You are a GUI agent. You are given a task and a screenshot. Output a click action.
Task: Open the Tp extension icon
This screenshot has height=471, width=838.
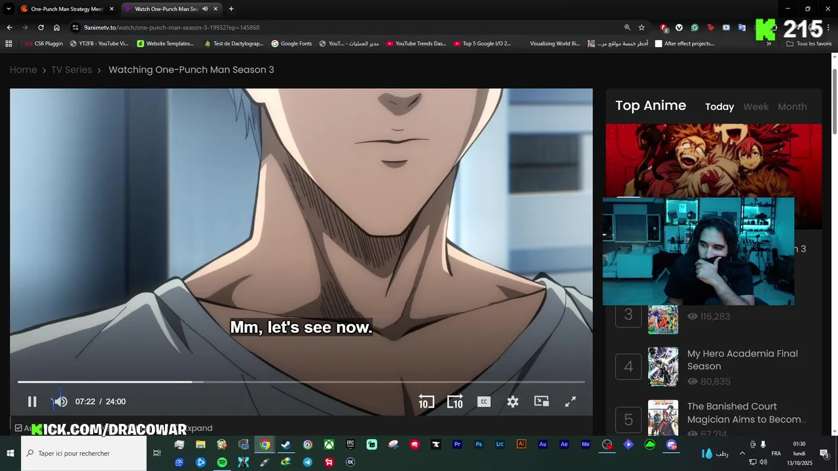click(710, 27)
